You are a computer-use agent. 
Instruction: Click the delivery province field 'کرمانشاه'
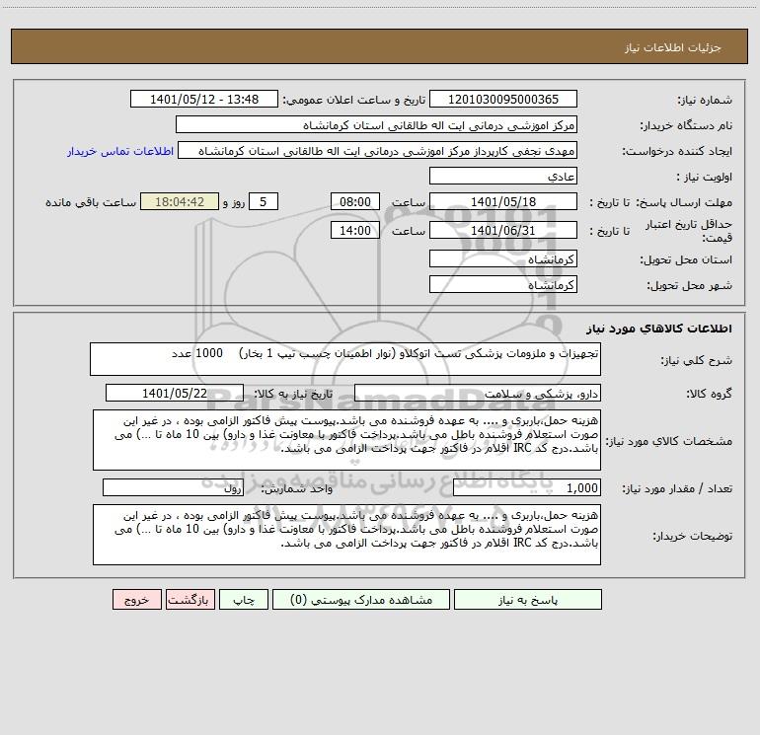(503, 258)
